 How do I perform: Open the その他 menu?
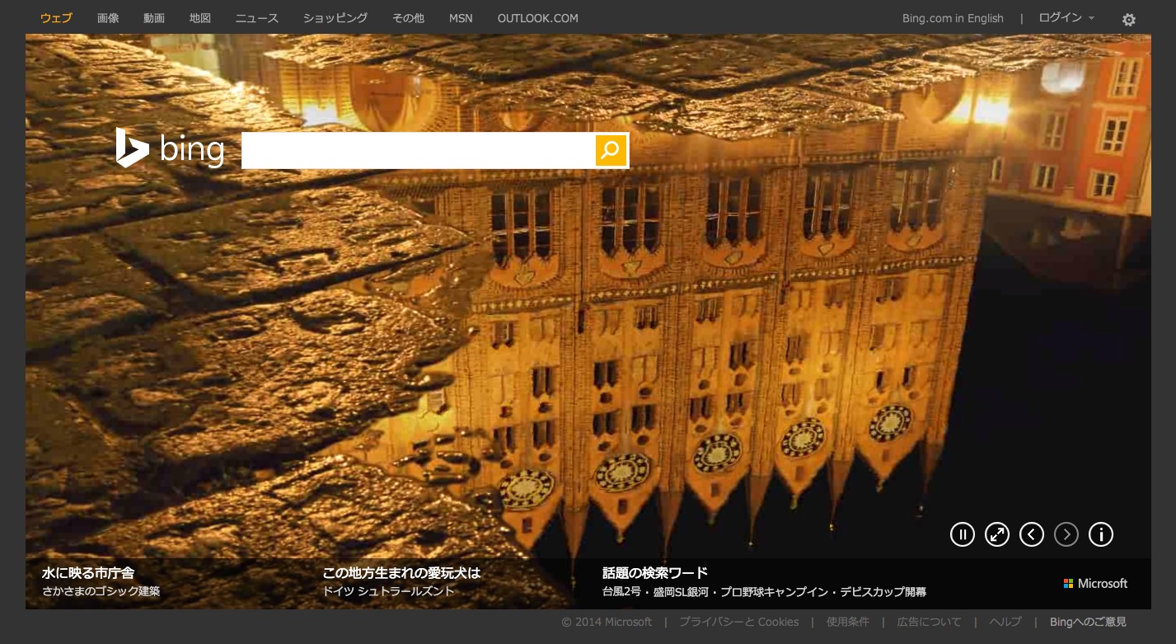[x=408, y=18]
